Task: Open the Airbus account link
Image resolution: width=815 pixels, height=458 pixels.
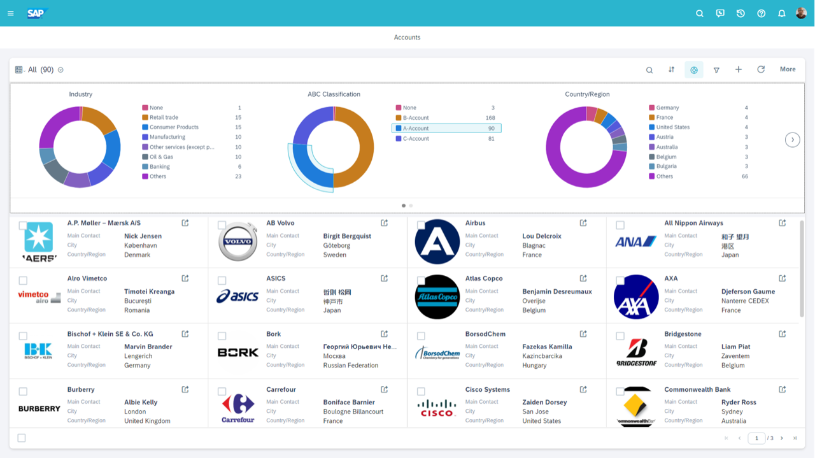Action: pos(475,223)
